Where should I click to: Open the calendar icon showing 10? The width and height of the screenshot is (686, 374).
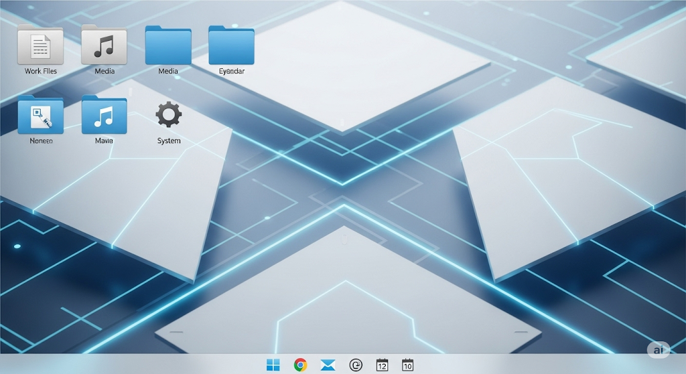pos(407,365)
